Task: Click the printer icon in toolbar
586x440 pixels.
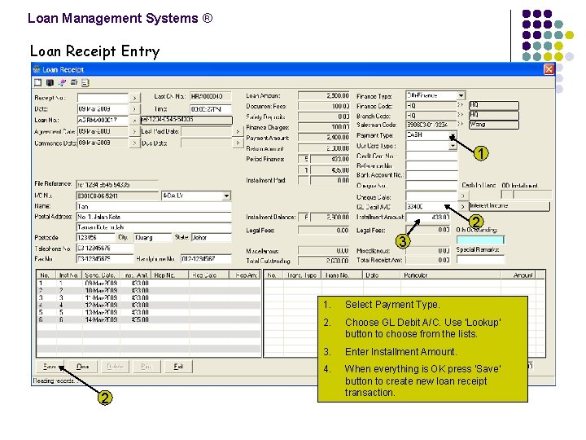Action: [x=74, y=82]
